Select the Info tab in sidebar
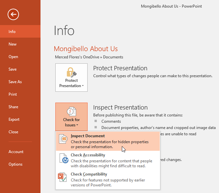219x193 pixels. tap(12, 32)
